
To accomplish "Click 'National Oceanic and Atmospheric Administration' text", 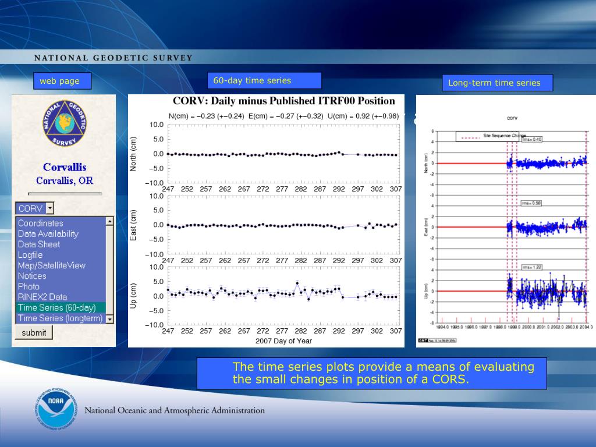I will coord(175,410).
